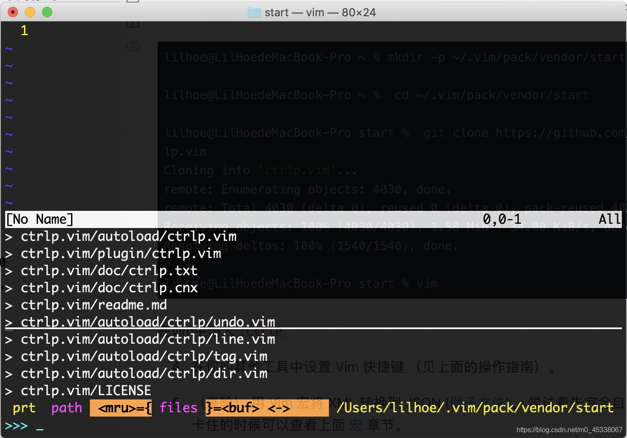
Task: Click the <-> indicator in CtrlP status
Action: 279,408
